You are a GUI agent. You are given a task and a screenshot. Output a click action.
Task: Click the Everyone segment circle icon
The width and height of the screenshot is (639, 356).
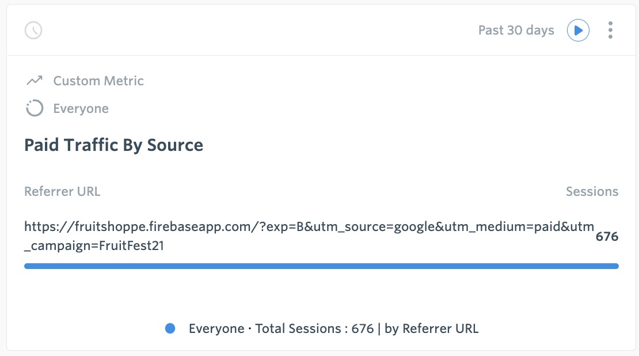click(x=34, y=108)
